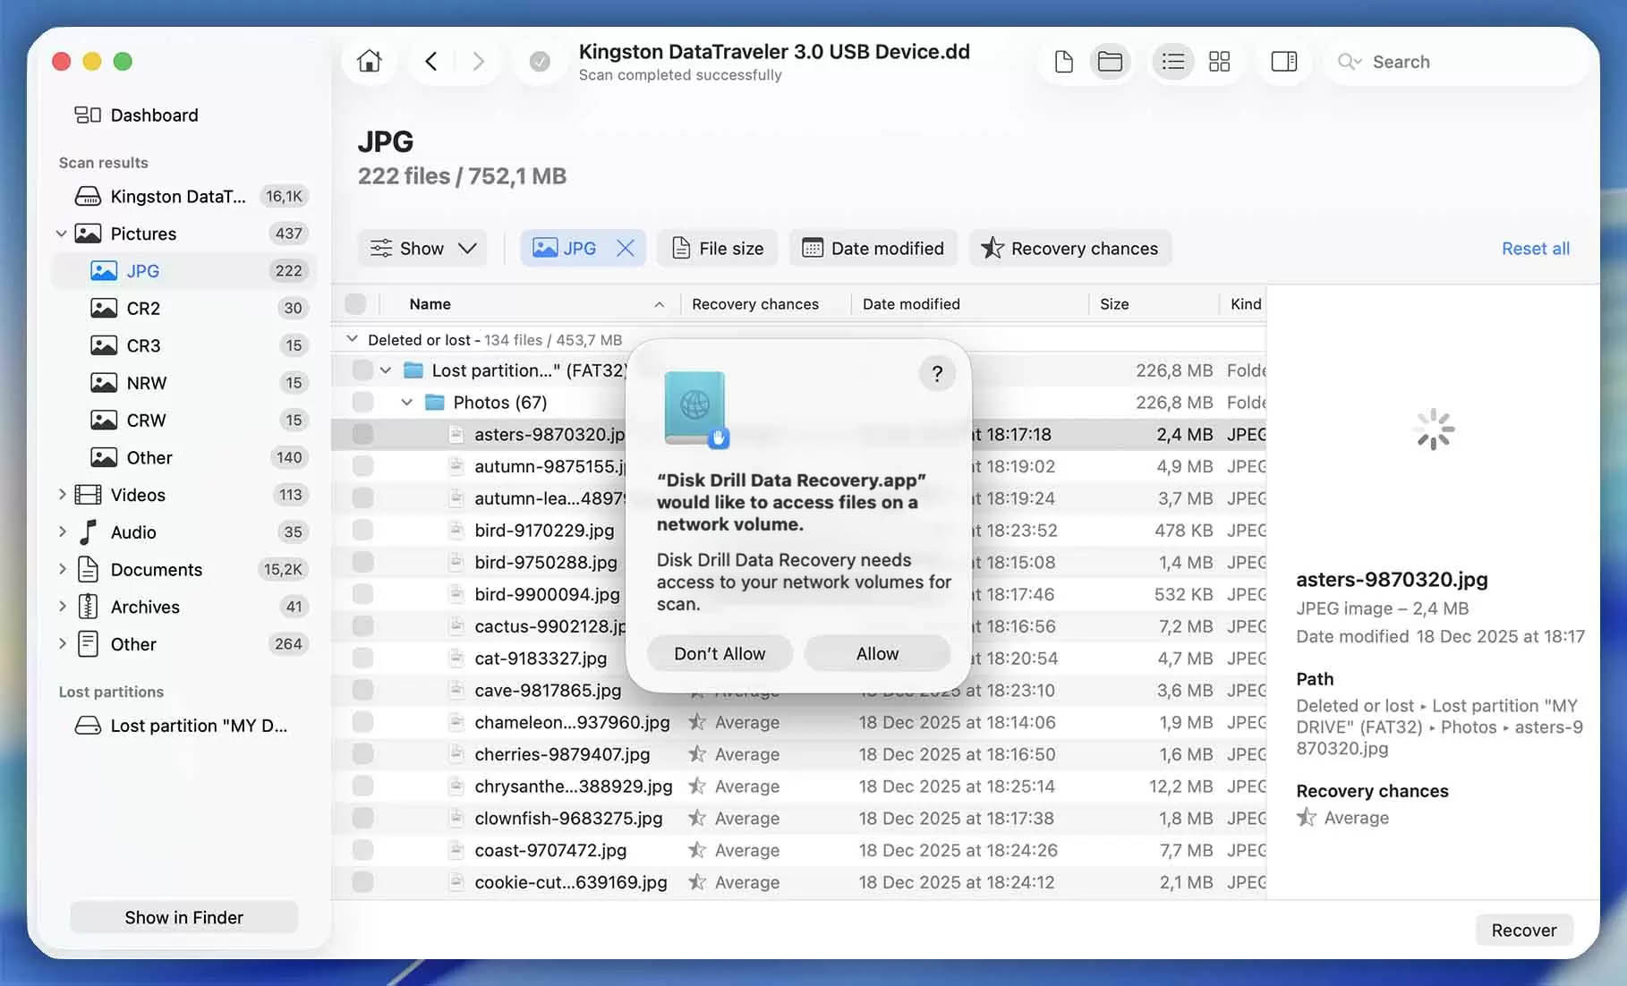Expand the Videos category
The height and width of the screenshot is (986, 1627).
click(61, 495)
